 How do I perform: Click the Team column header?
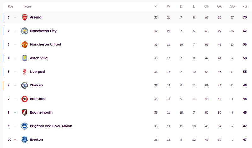pos(27,6)
